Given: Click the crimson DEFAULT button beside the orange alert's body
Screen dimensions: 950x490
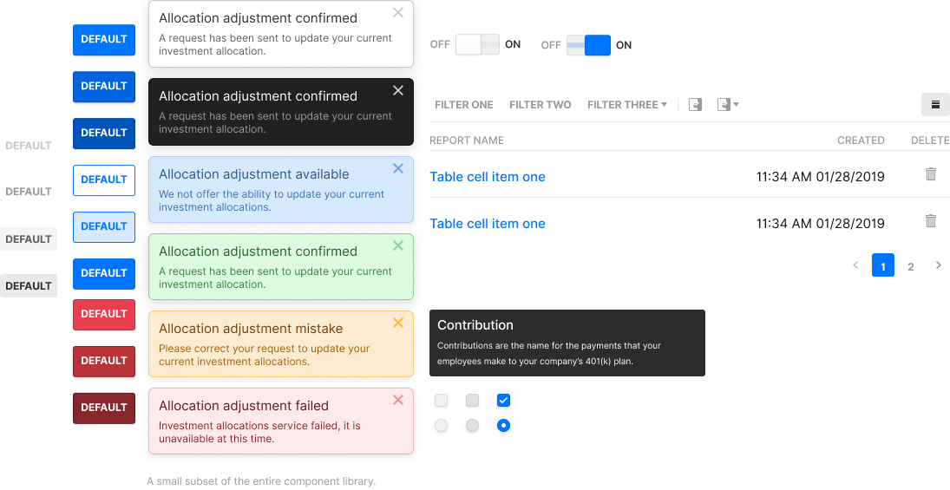Looking at the screenshot, I should [104, 361].
